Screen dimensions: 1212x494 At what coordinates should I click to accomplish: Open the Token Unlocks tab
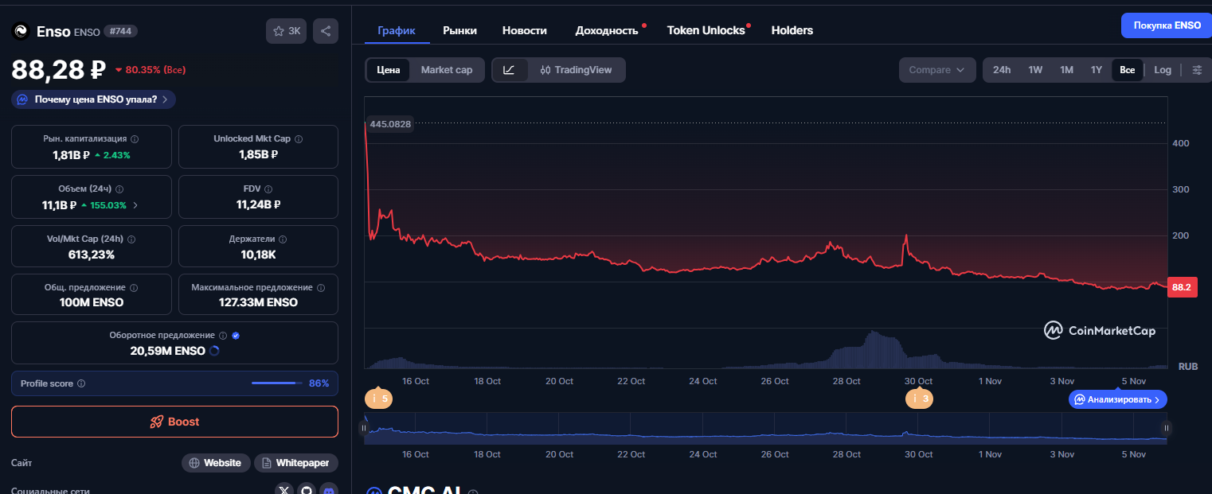[x=706, y=30]
